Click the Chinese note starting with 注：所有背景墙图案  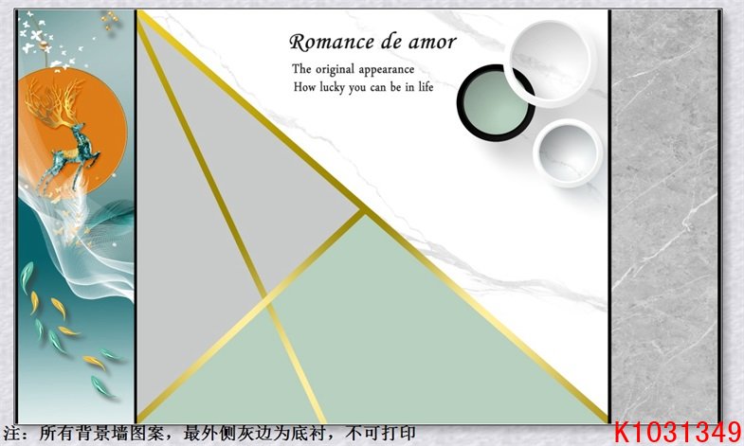[x=209, y=433]
